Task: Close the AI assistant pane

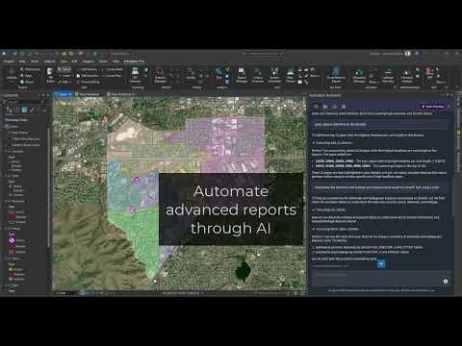Action: tap(451, 95)
